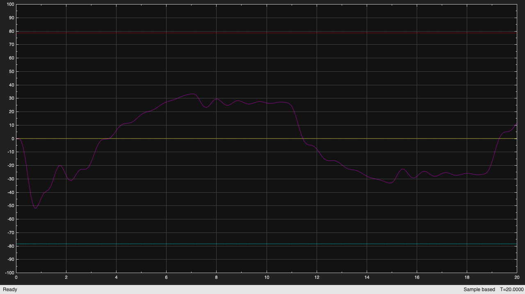Click the x-axis tick label "4"
The image size is (525, 294).
[116, 277]
